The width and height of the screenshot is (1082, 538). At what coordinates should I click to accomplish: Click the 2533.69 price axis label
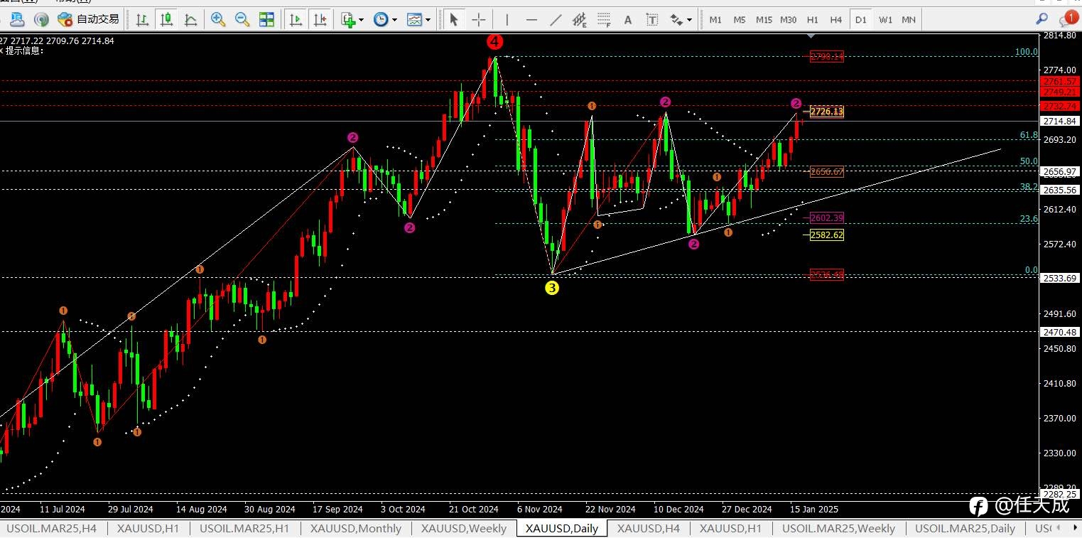tap(1060, 278)
